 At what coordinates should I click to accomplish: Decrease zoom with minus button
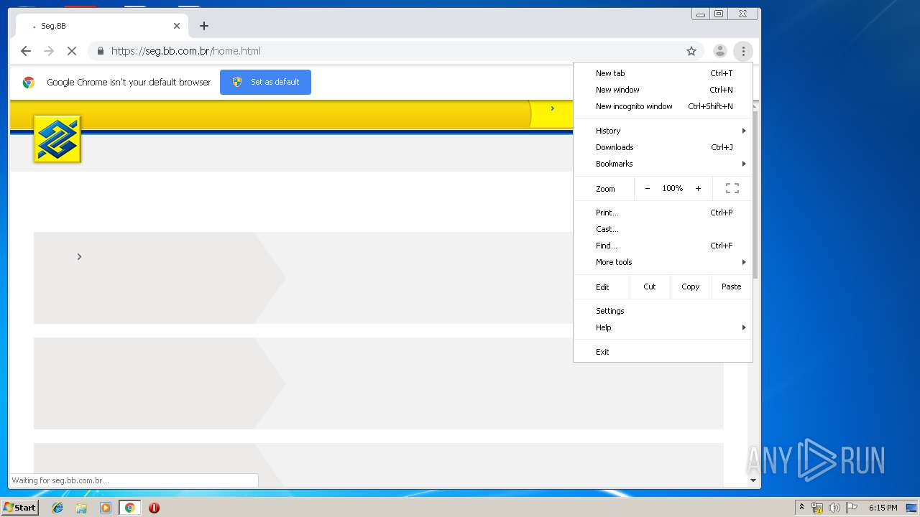pyautogui.click(x=648, y=188)
